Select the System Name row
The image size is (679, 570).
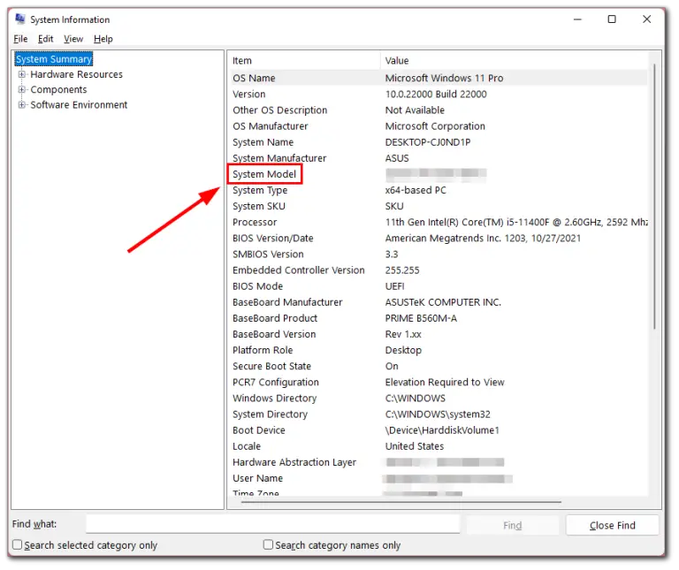[439, 142]
